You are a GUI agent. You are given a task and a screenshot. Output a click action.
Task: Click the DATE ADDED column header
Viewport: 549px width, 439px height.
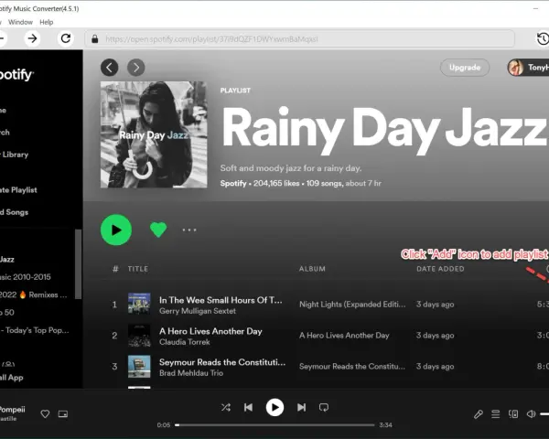click(x=440, y=269)
